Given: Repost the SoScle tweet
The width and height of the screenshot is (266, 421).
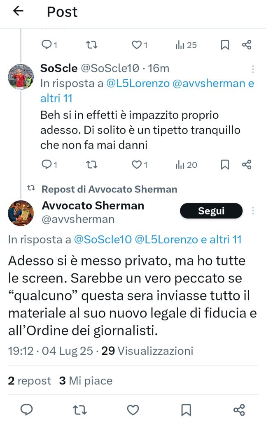Looking at the screenshot, I should pos(91,164).
